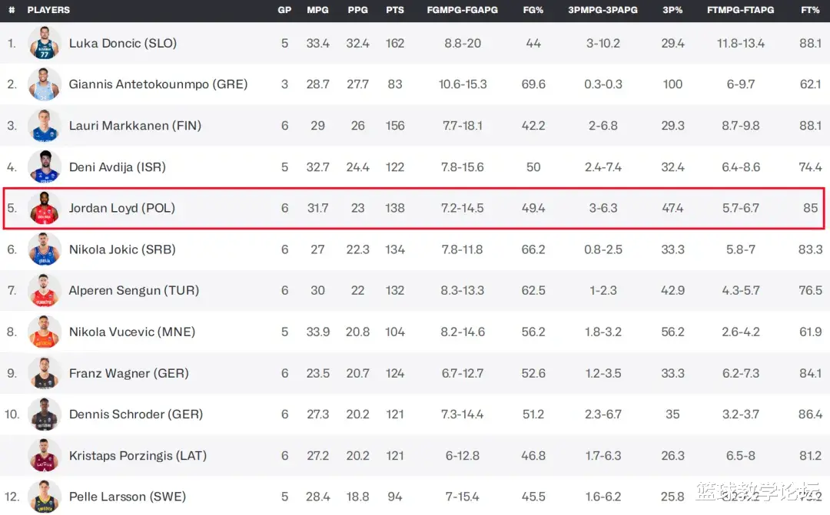This screenshot has width=830, height=515.
Task: Click the 3P% column header
Action: tap(672, 10)
